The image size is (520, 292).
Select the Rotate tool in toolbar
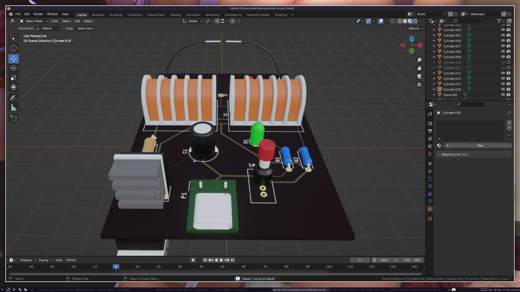point(14,68)
